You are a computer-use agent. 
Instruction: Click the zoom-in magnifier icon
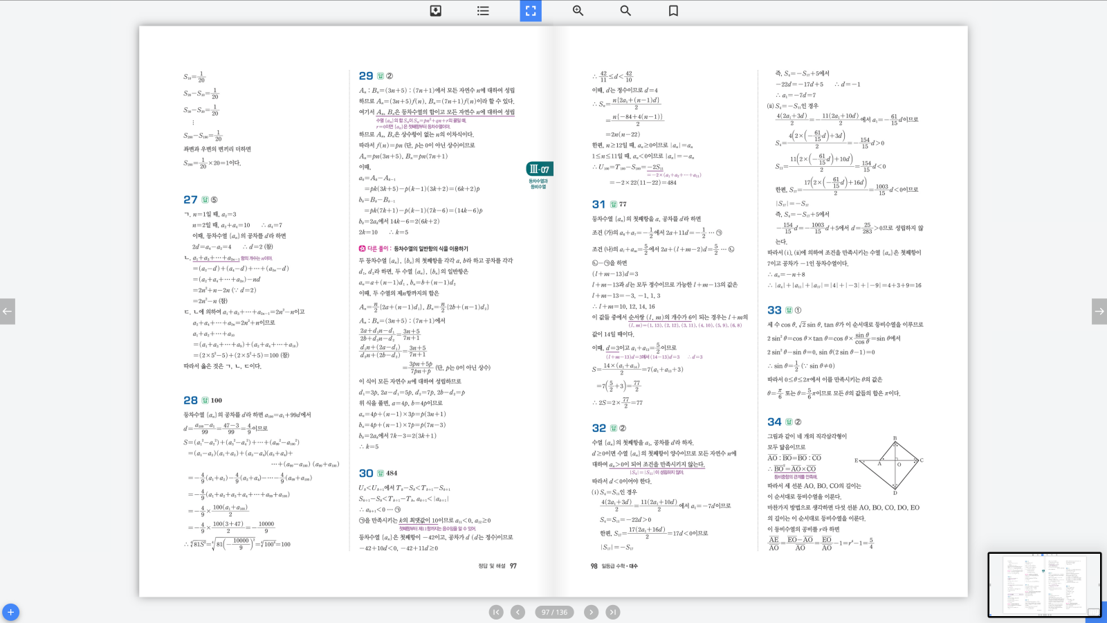click(578, 10)
